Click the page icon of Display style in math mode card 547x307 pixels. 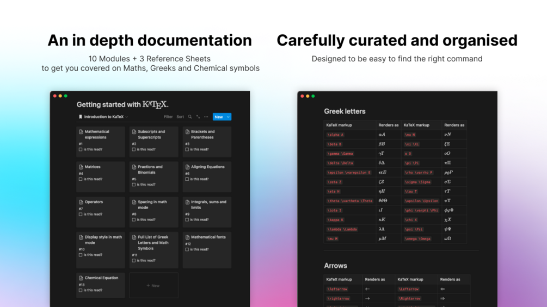coord(81,237)
